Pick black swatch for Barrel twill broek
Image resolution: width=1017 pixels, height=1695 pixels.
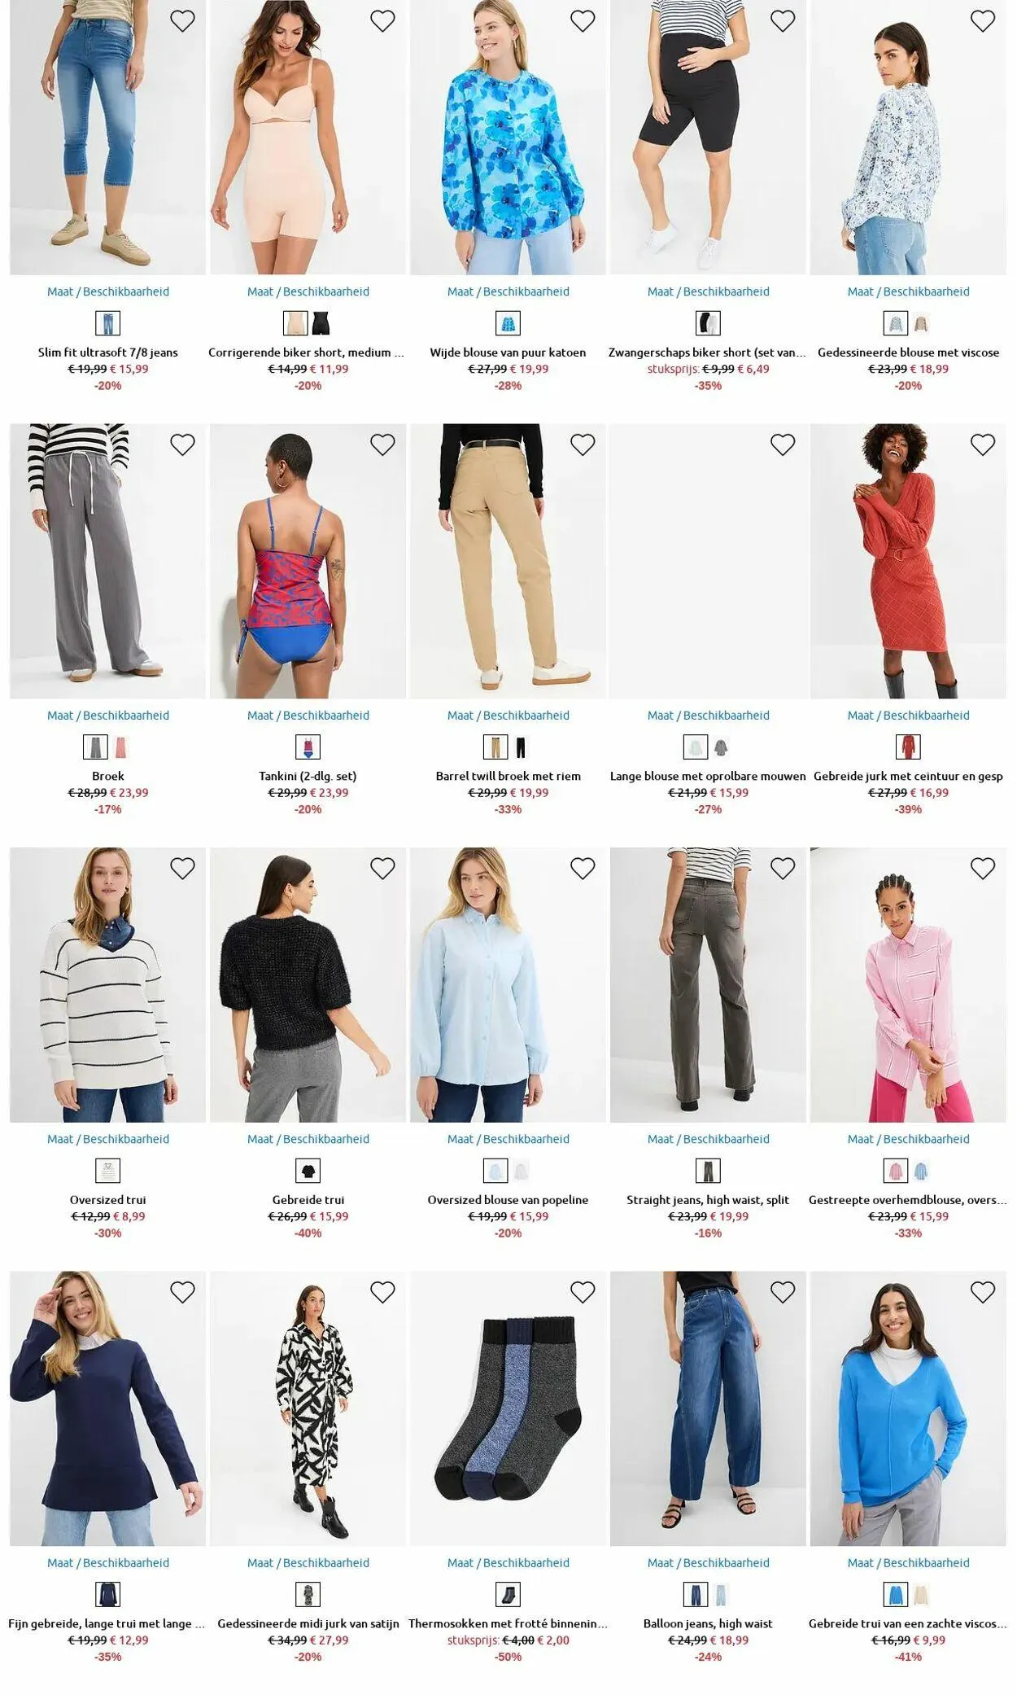521,747
